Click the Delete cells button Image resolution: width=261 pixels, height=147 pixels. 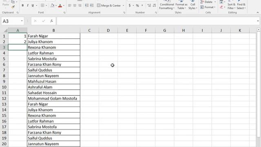206,2
